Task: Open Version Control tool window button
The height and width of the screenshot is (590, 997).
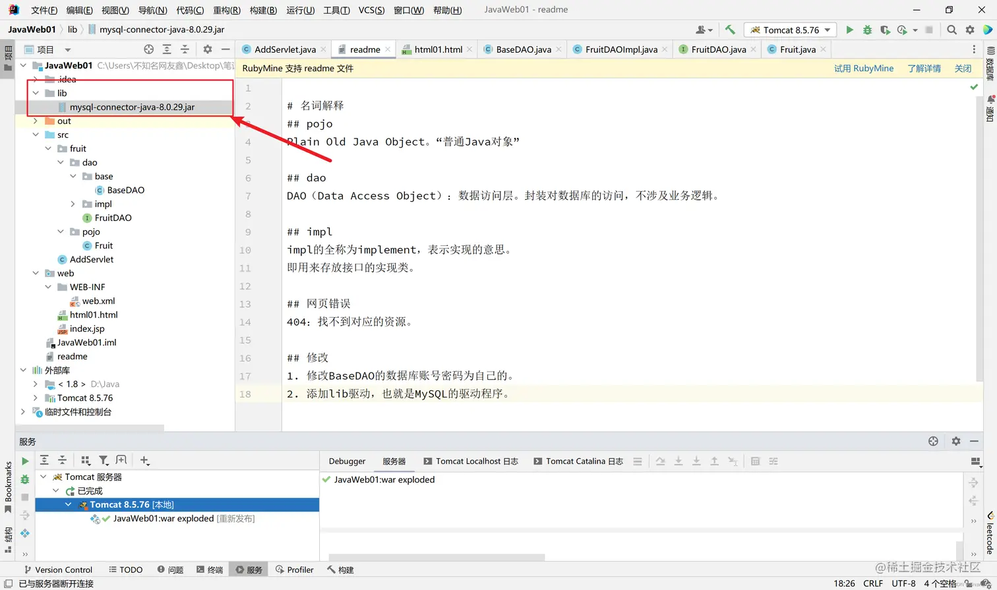Action: tap(58, 570)
